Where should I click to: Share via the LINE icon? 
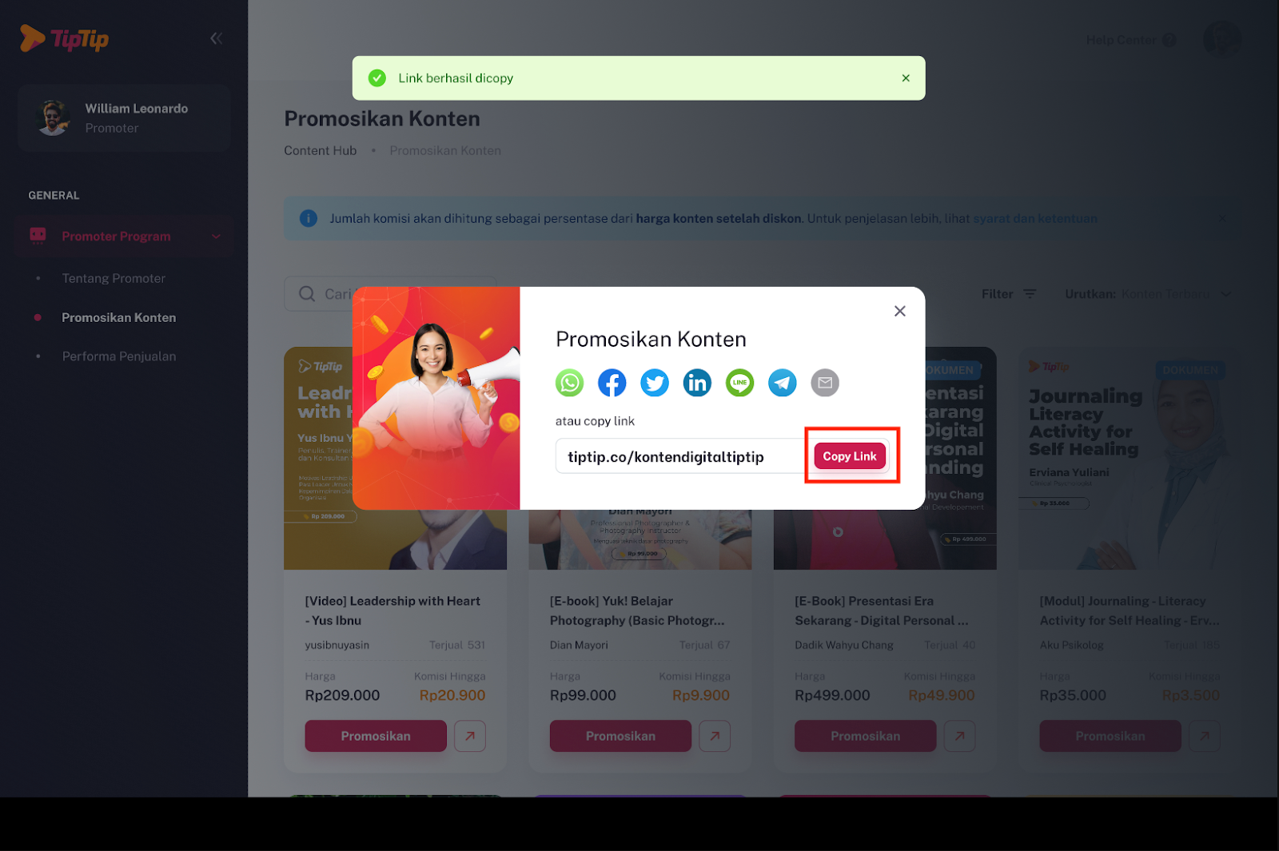[x=739, y=383]
